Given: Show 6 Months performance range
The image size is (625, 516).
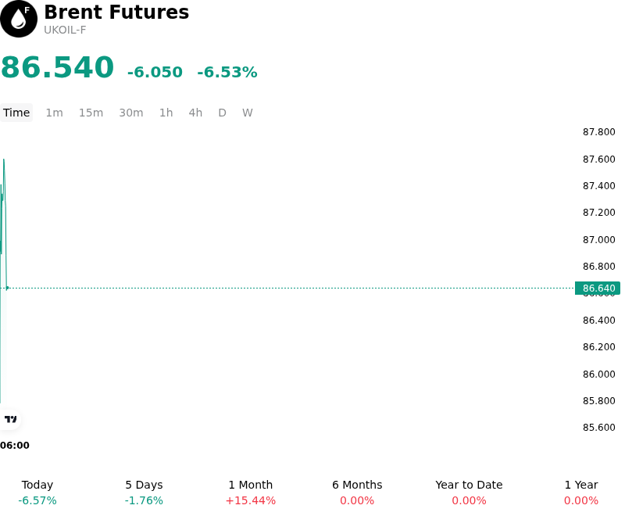Looking at the screenshot, I should (357, 493).
